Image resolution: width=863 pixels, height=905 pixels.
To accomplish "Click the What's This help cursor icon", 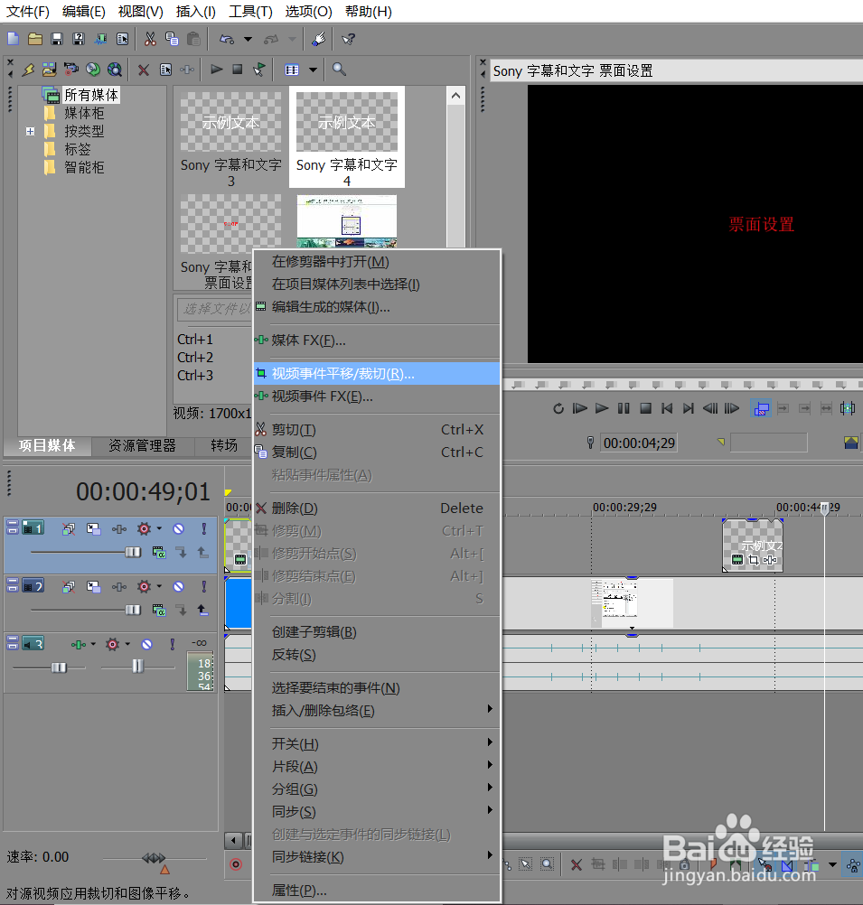I will coord(348,39).
